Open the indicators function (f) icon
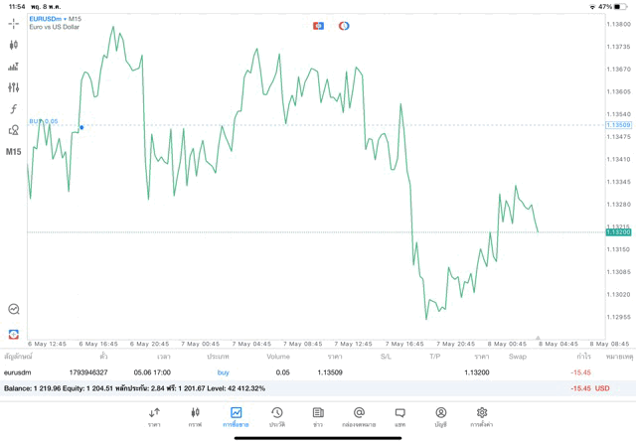This screenshot has width=636, height=444. (x=14, y=109)
